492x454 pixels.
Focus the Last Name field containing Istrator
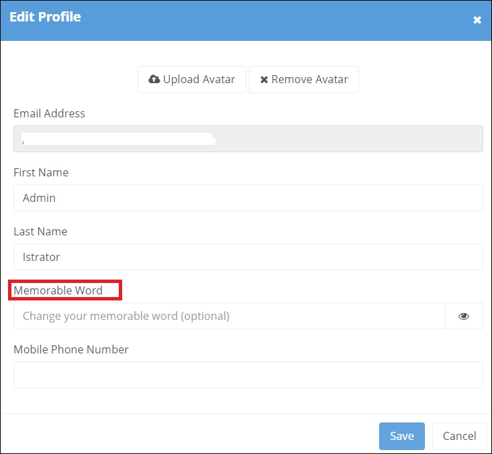coord(248,257)
